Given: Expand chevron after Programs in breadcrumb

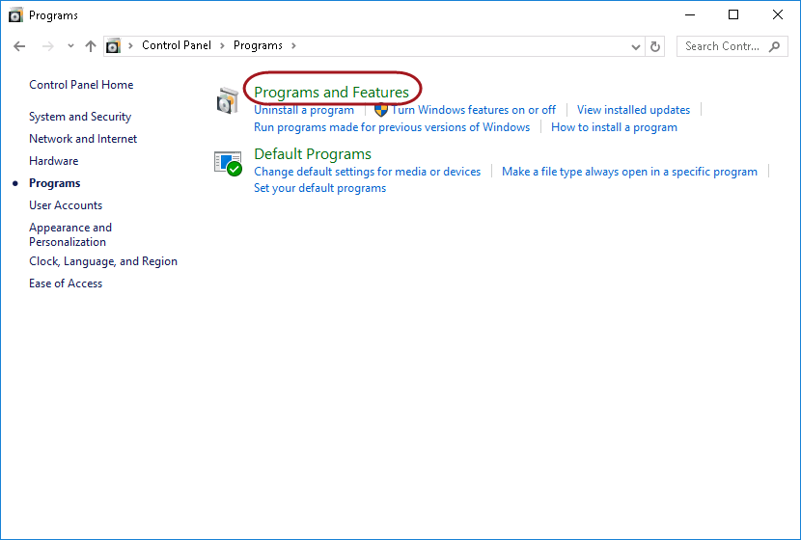Looking at the screenshot, I should coord(293,45).
